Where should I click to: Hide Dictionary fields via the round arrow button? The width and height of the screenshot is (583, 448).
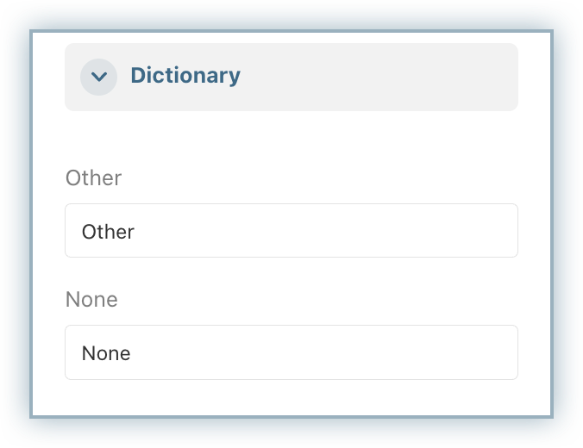pyautogui.click(x=99, y=77)
